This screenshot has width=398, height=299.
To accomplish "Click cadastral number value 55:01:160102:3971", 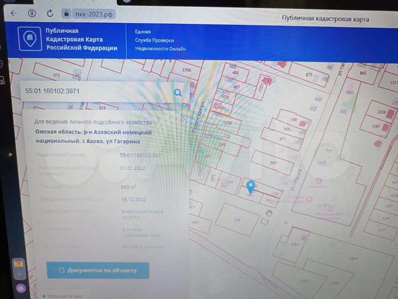I will click(142, 156).
